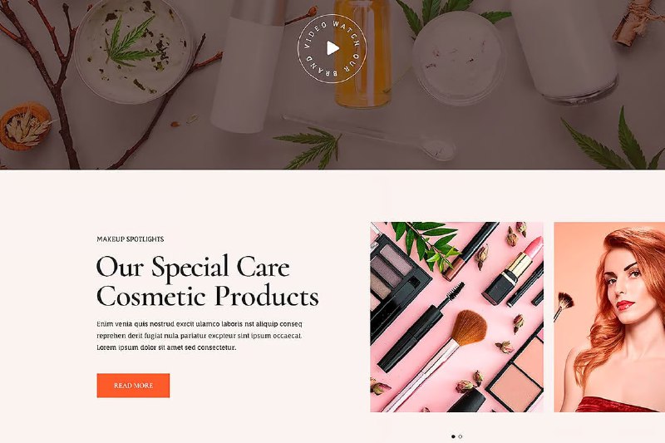Click the fan brush beside the woman
Image resolution: width=665 pixels, height=443 pixels.
564,306
